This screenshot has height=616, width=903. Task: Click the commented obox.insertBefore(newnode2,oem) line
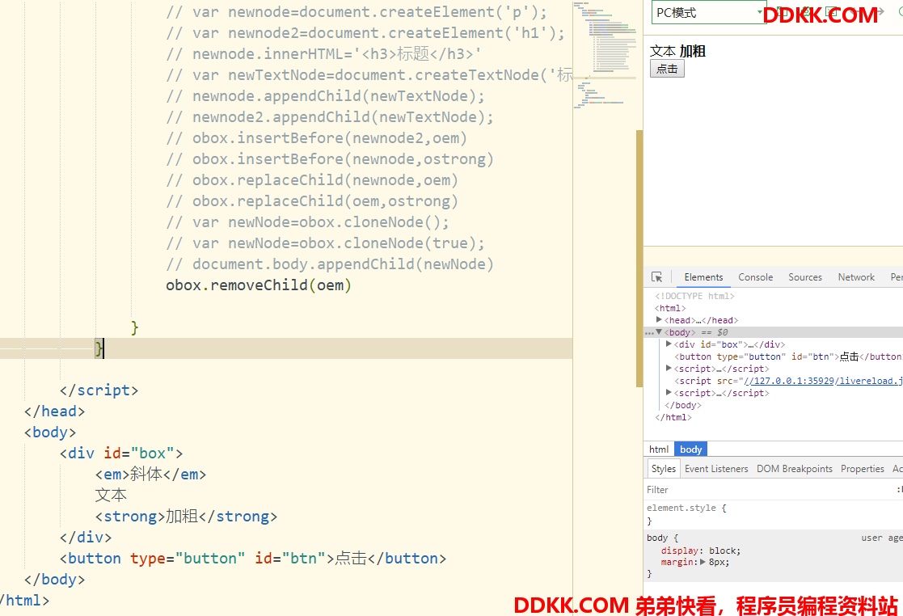pos(317,138)
